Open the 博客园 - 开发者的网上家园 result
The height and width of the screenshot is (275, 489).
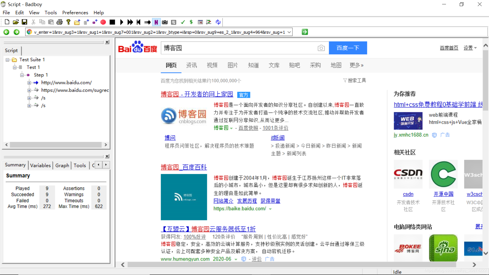coord(197,94)
